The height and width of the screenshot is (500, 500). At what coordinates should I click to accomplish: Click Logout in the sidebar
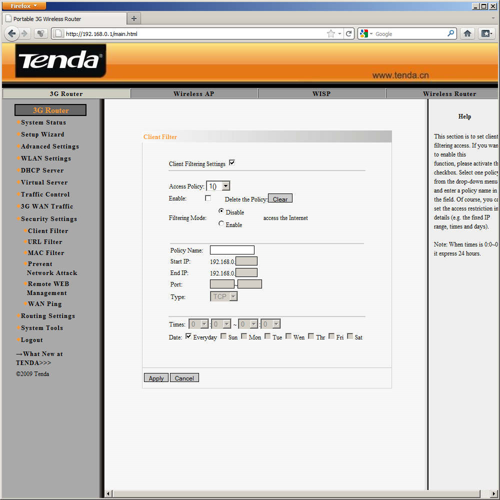coord(31,340)
